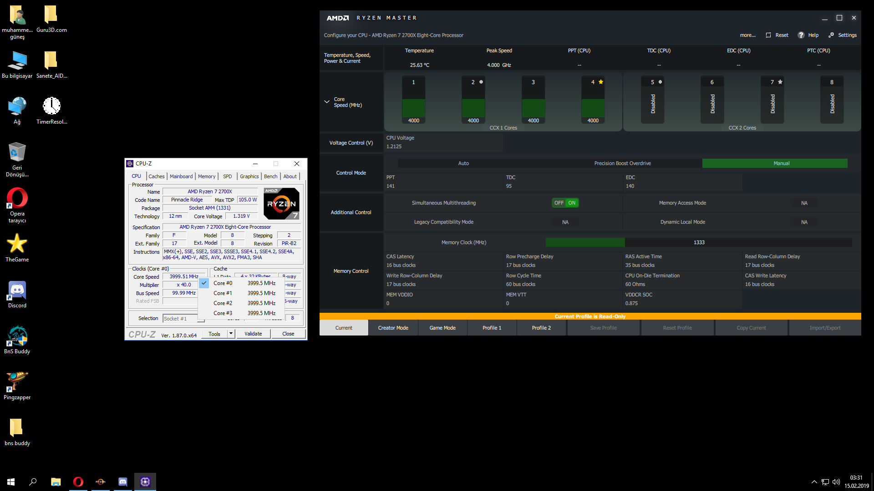The image size is (874, 491).
Task: Click the CPU-Z Validate button
Action: pyautogui.click(x=253, y=334)
